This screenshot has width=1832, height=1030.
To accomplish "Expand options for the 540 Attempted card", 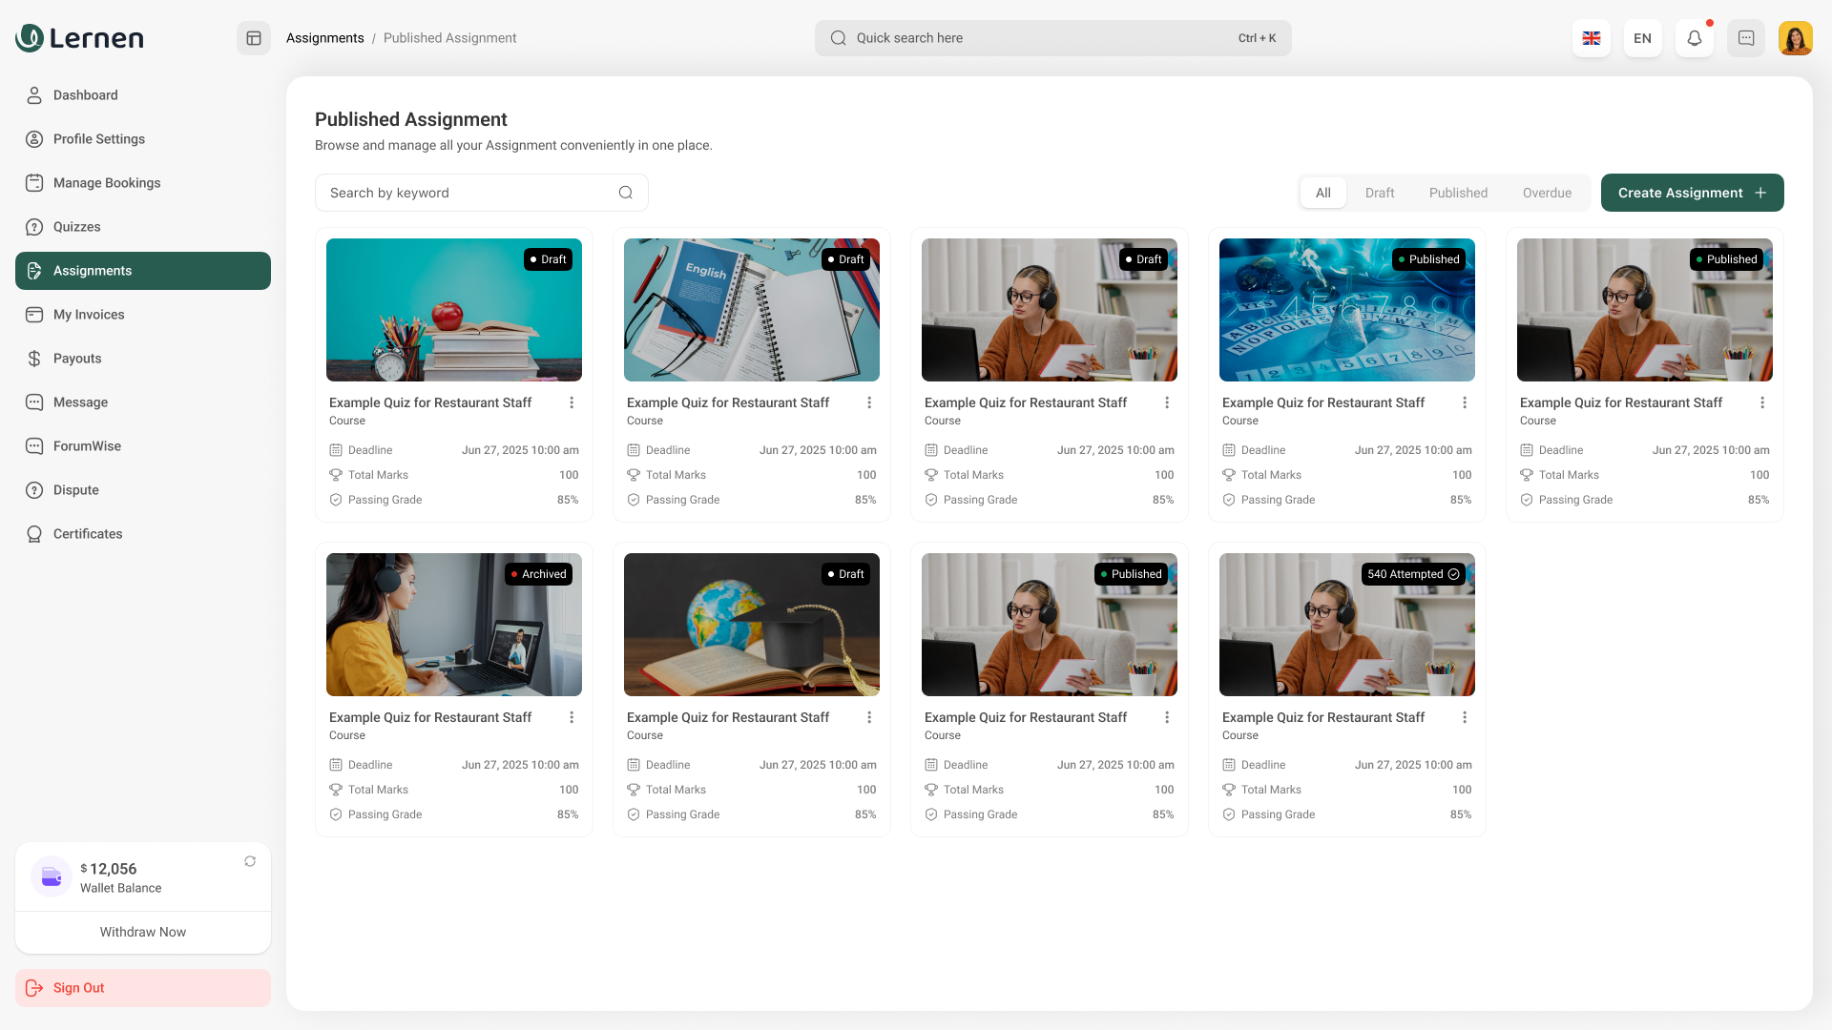I will [1465, 717].
